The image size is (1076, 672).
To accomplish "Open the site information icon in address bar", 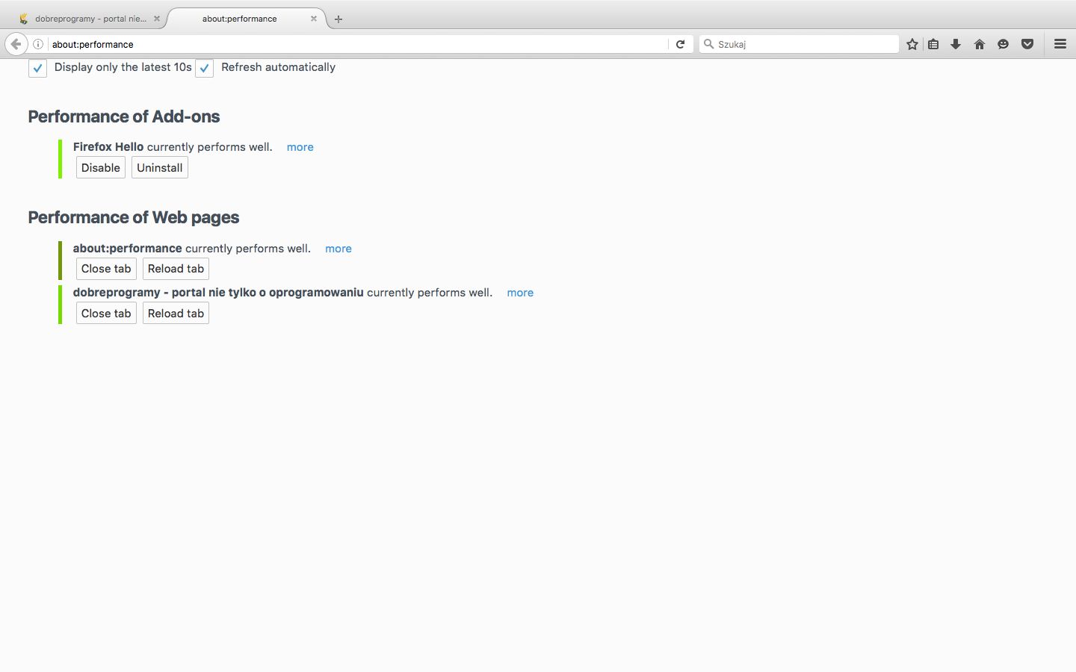I will click(38, 44).
